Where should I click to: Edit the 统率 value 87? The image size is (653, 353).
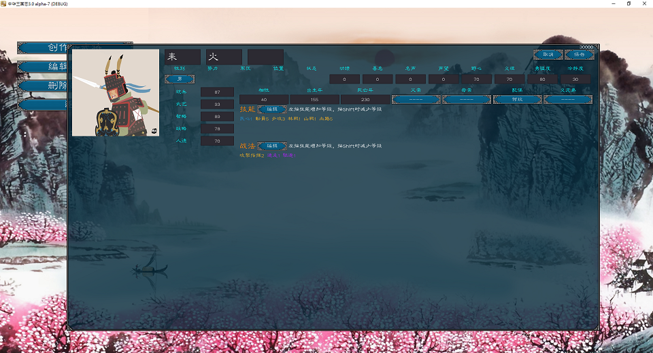218,92
